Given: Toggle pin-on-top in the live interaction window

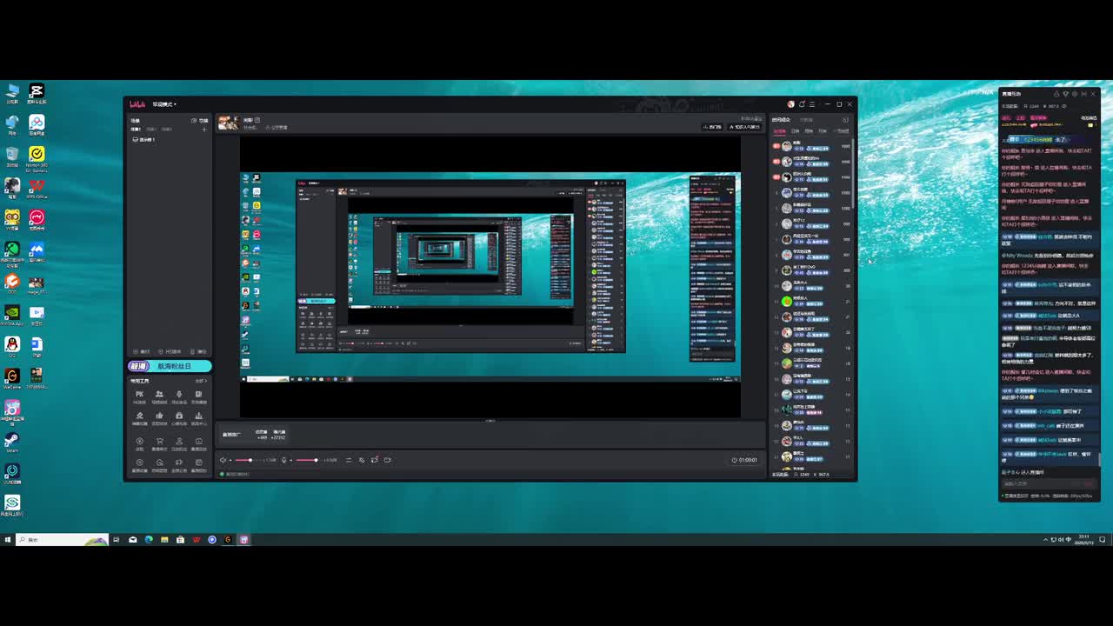Looking at the screenshot, I should pyautogui.click(x=1065, y=93).
